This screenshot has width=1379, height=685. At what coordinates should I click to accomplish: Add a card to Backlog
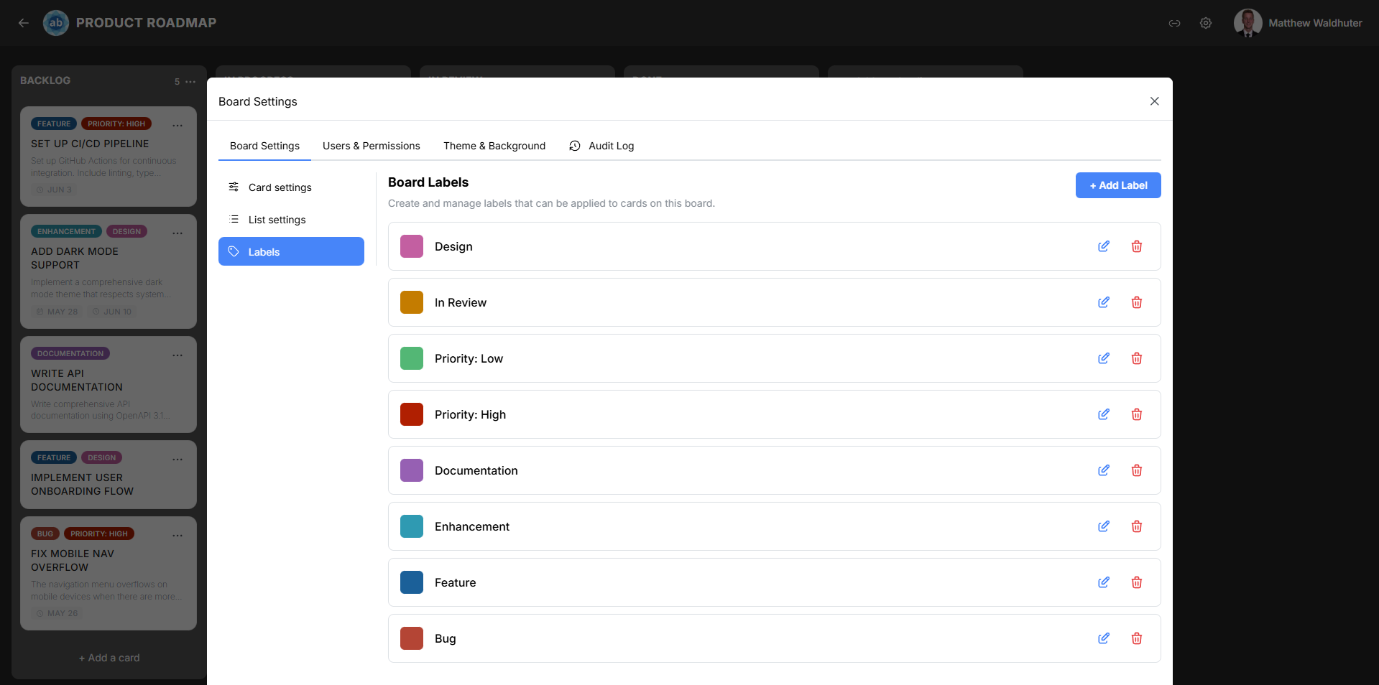point(109,658)
